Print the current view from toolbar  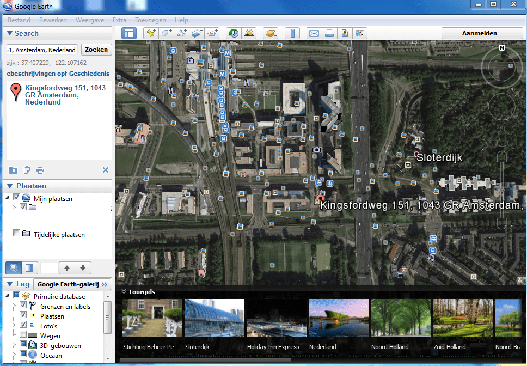point(329,33)
